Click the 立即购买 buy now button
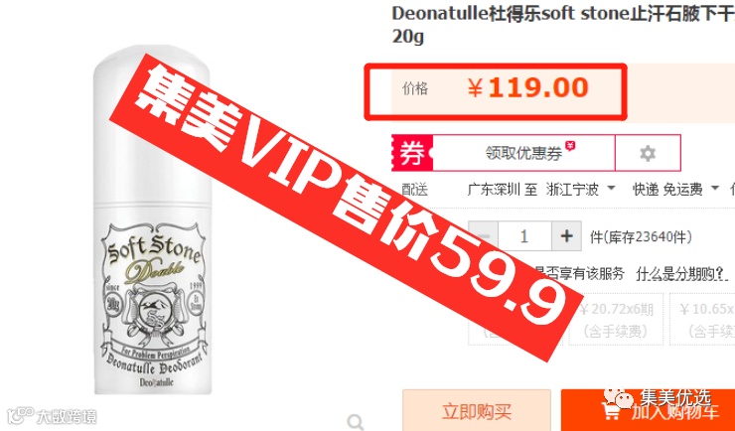Screen dimensions: 735x431 tap(476, 410)
